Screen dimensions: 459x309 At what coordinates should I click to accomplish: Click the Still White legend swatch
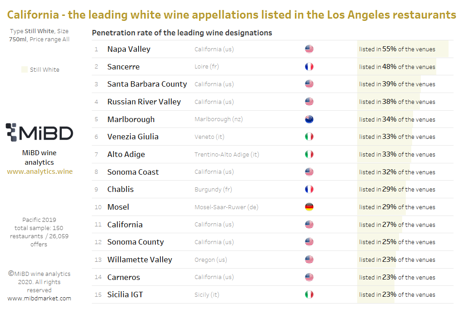(25, 69)
